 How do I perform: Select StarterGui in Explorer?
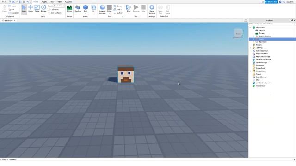pos(259,65)
